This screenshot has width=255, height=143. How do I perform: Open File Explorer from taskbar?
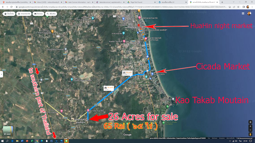point(17,141)
